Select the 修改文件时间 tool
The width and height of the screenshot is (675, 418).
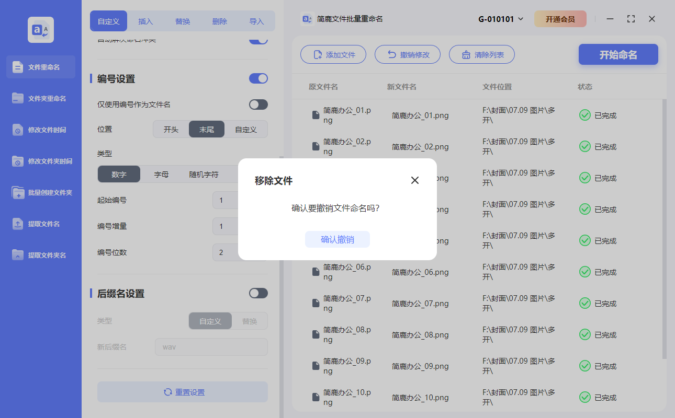coord(40,130)
